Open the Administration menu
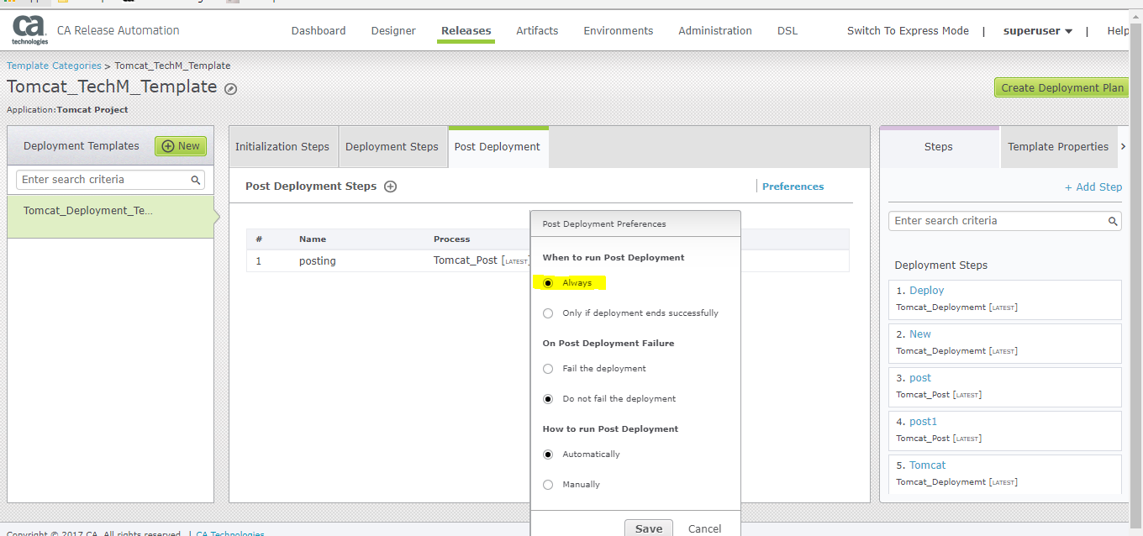The height and width of the screenshot is (536, 1143). point(715,31)
